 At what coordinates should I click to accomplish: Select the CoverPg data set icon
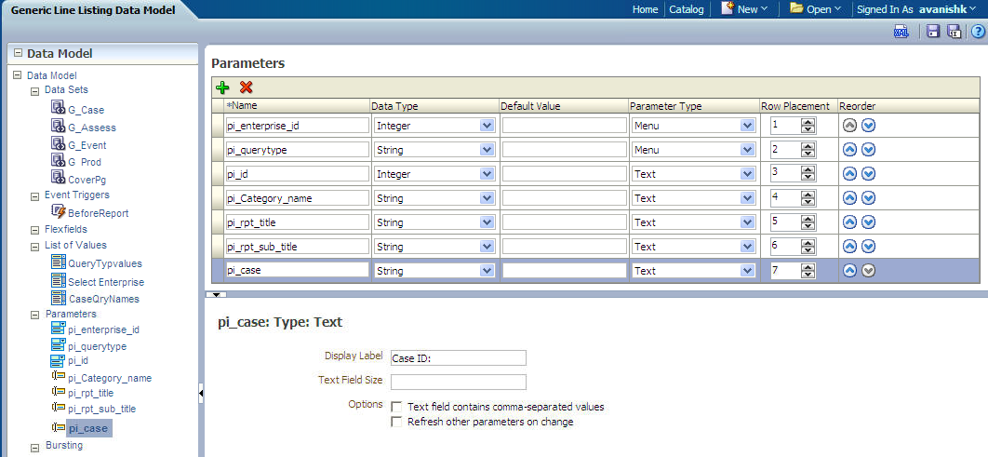pos(59,178)
